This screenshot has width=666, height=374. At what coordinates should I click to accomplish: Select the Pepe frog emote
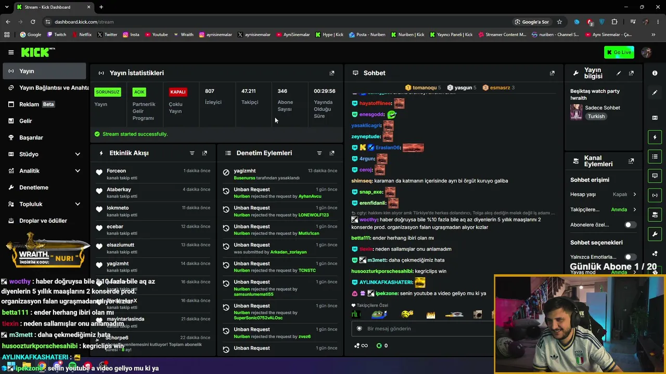[x=379, y=315]
